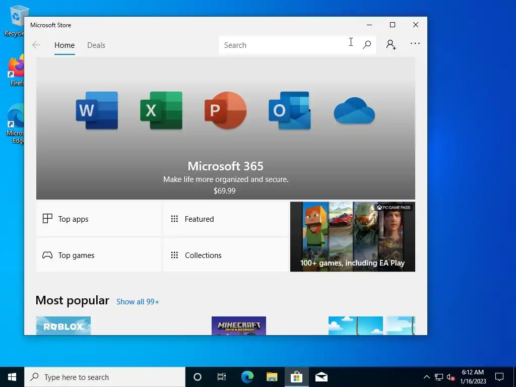
Task: Open the three-dot See more menu
Action: click(x=415, y=43)
